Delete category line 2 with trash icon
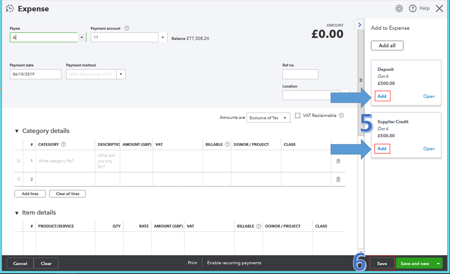 coord(338,180)
